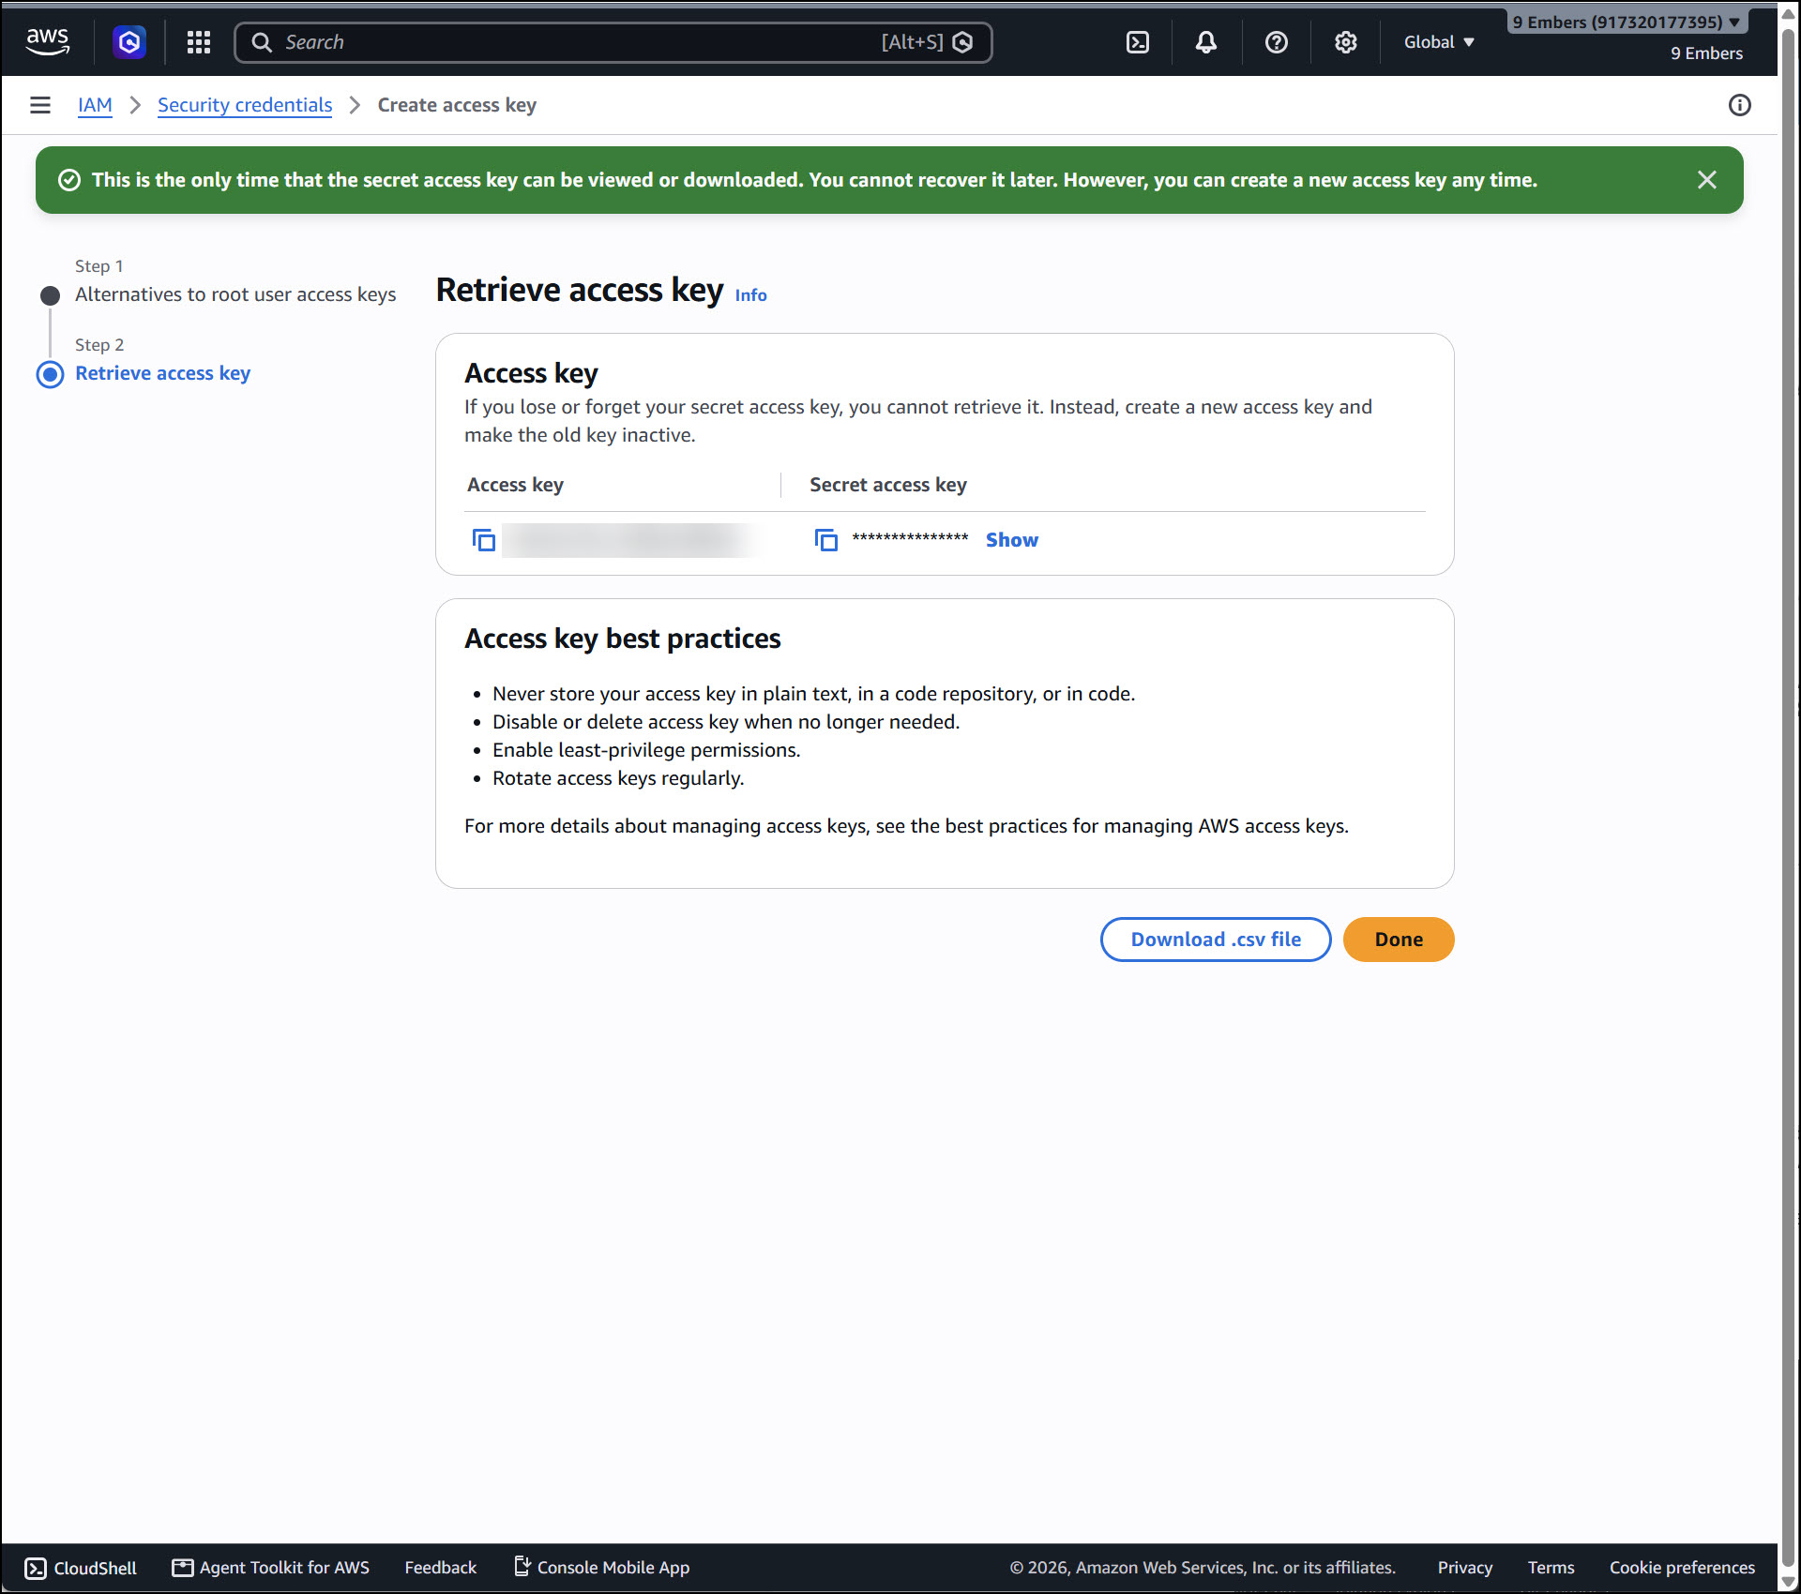
Task: Expand the Global region dropdown
Action: (x=1440, y=42)
